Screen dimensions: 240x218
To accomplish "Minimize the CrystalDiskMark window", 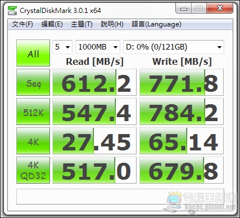I will [184, 8].
